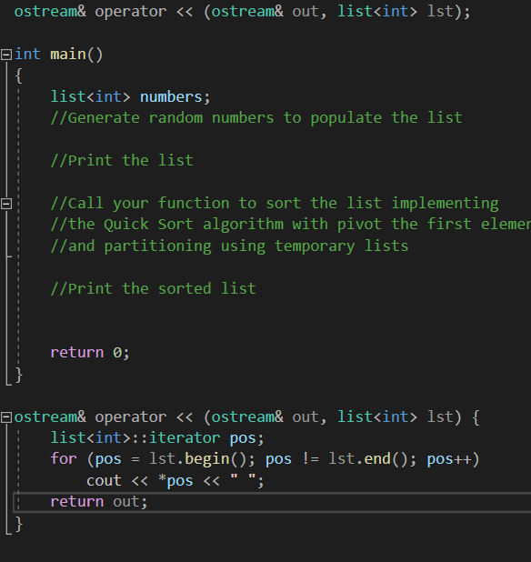Collapse the operator << function definition
This screenshot has width=531, height=562.
[x=6, y=417]
